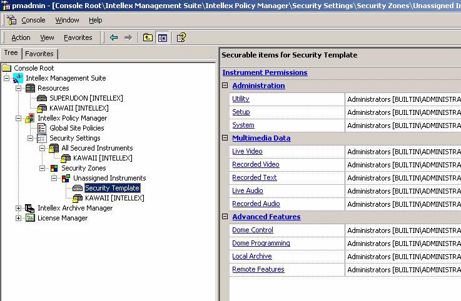The width and height of the screenshot is (461, 301).
Task: Collapse the Security Settings node
Action: point(30,138)
